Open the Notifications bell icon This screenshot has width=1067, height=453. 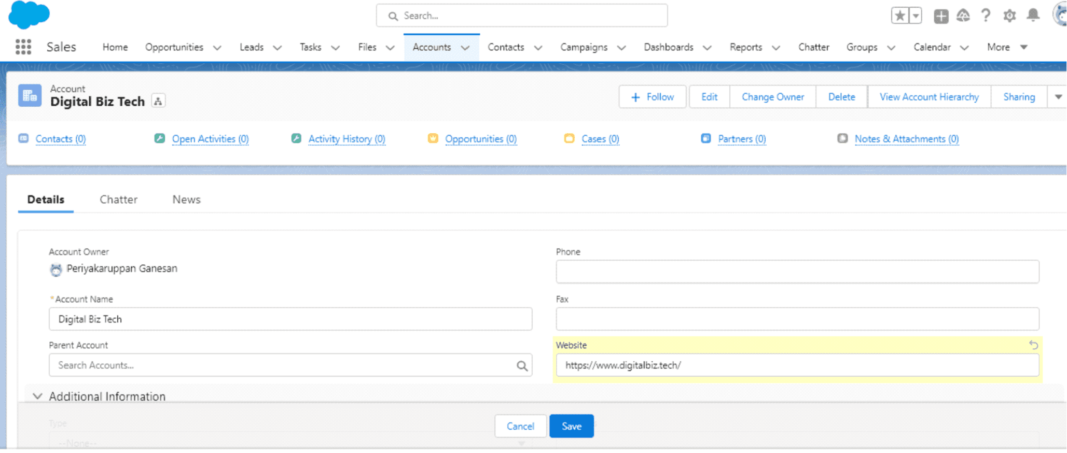point(1033,15)
